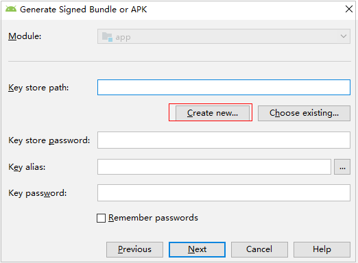Click the Create new... keystore button

point(213,113)
